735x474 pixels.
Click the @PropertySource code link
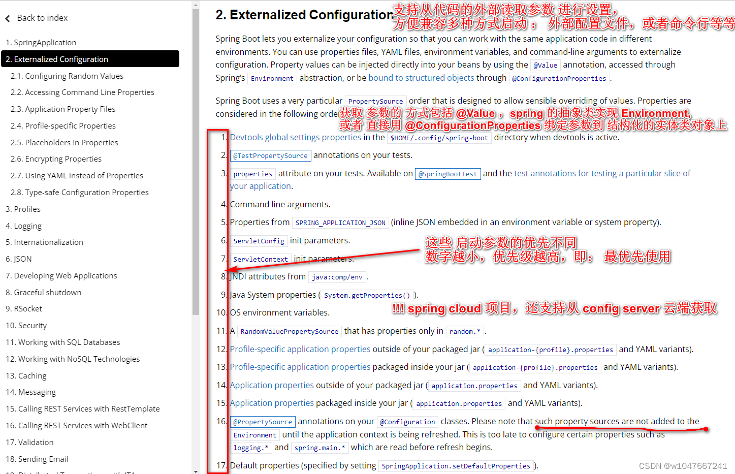263,422
